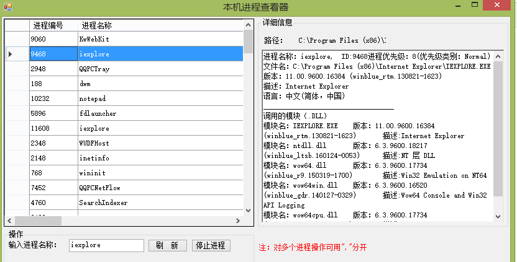Maximize the 本机进程查看器 window
The width and height of the screenshot is (517, 262).
(475, 4)
